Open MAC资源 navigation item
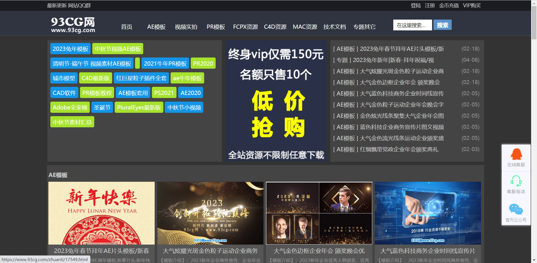The width and height of the screenshot is (537, 263). (305, 27)
